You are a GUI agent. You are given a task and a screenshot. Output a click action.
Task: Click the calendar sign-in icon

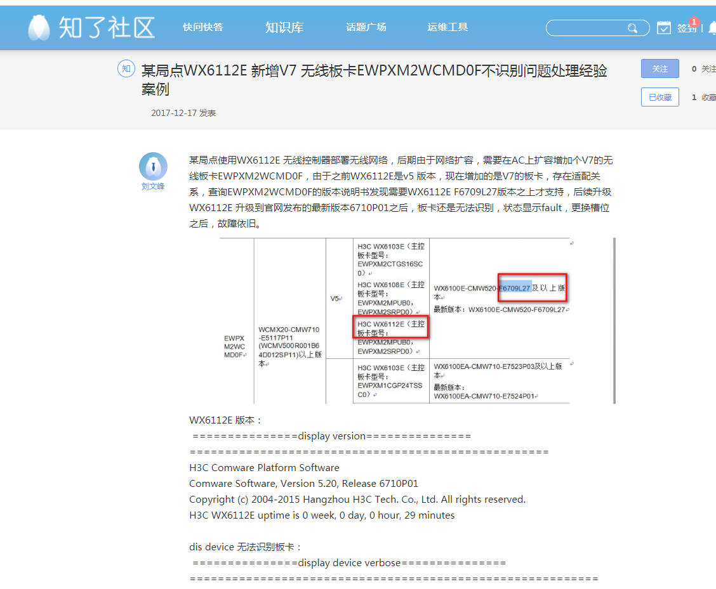click(663, 28)
